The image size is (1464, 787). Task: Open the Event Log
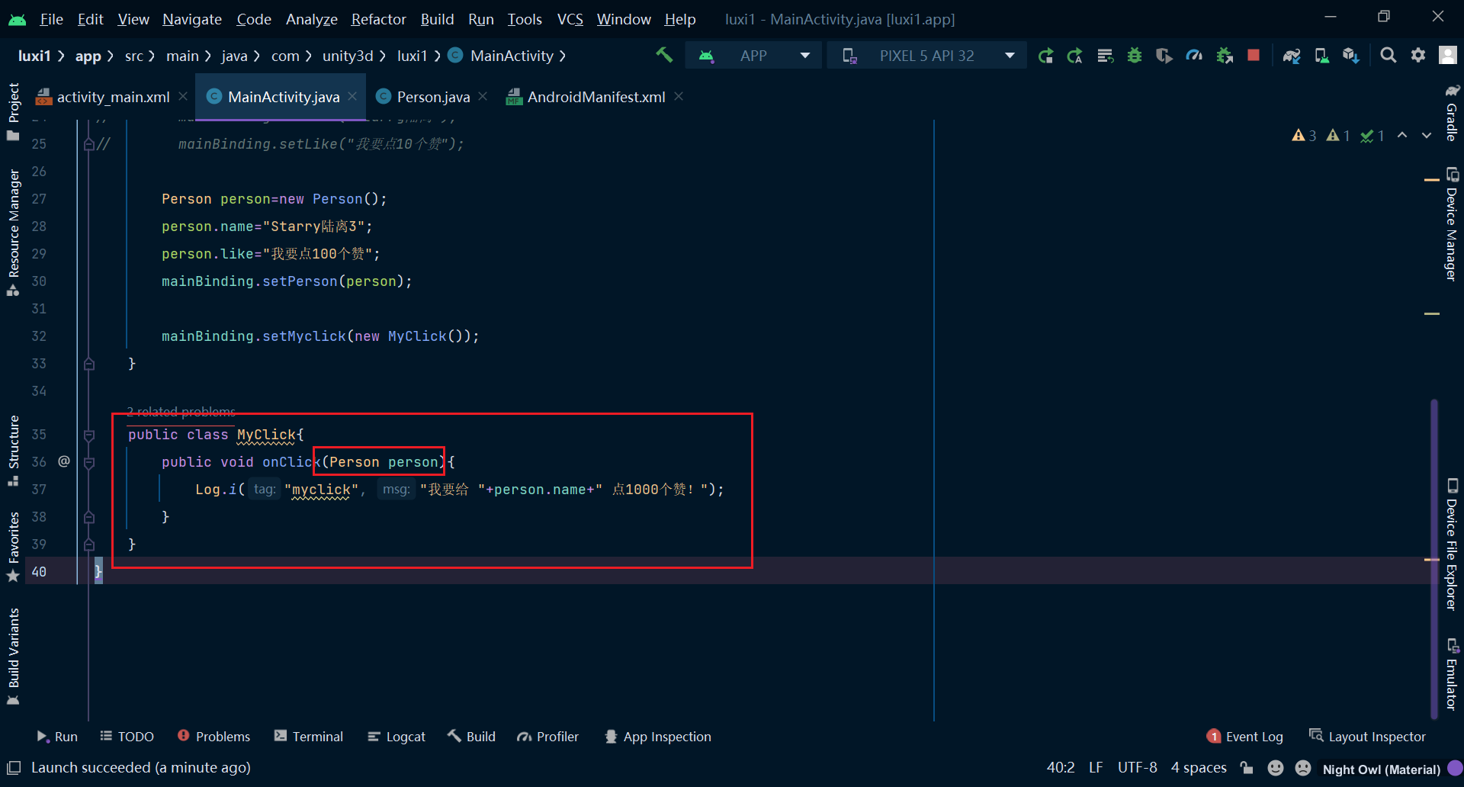point(1245,737)
